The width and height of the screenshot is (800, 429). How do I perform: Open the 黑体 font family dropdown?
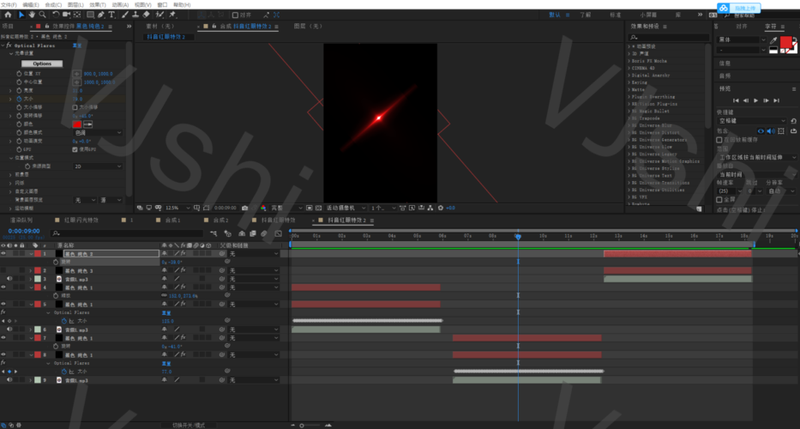[x=742, y=39]
